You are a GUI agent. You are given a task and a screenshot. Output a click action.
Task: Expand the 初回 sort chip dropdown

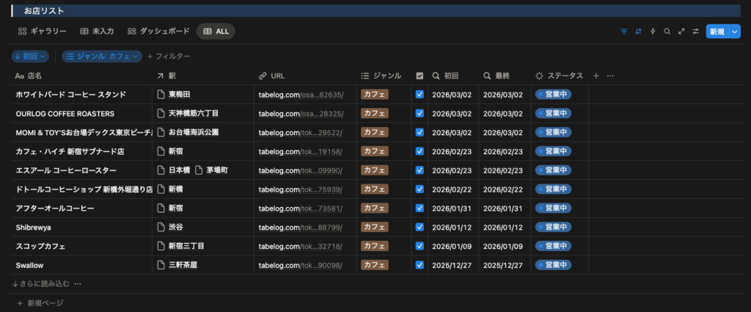tap(30, 57)
